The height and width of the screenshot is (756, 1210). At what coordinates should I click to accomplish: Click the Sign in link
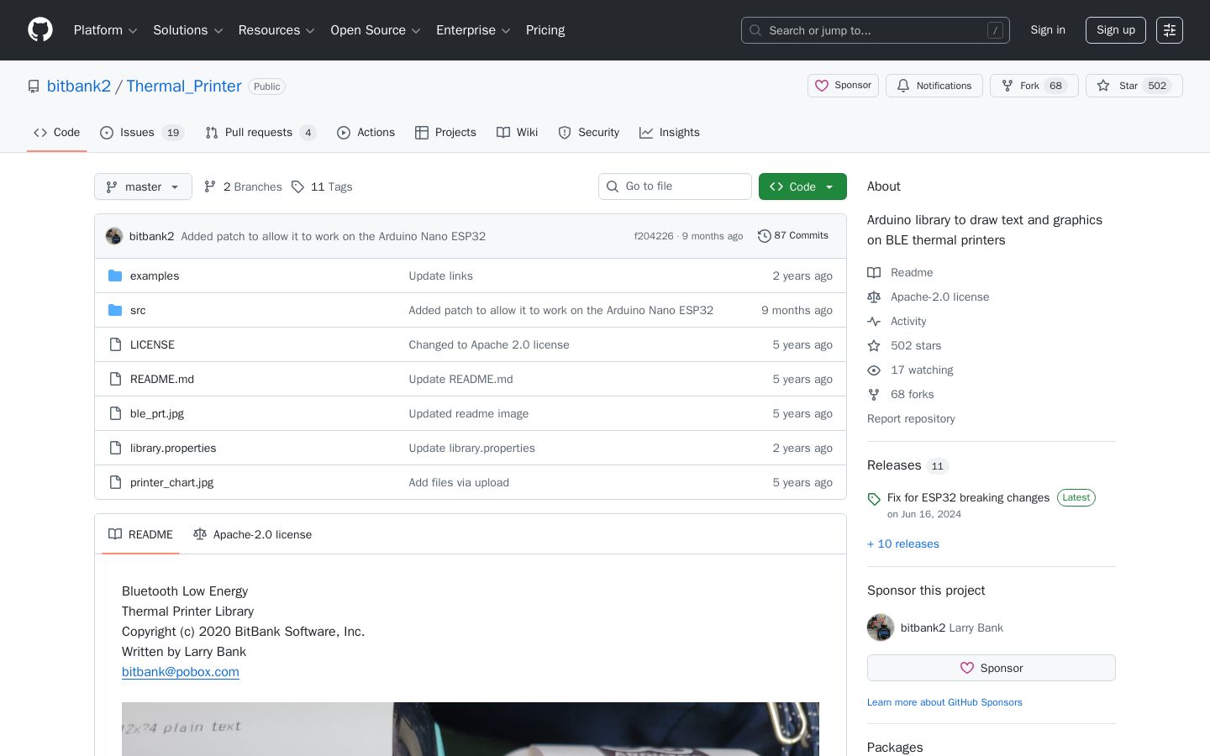coord(1048,30)
